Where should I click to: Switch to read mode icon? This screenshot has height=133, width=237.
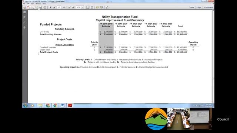pos(107,7)
